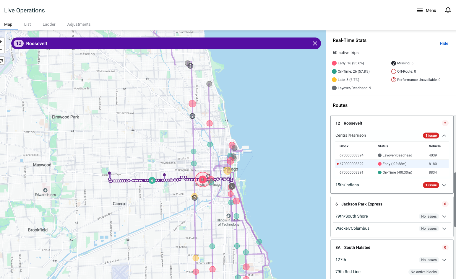Collapse the Central/Harrison block list
Viewport: 456px width, 279px height.
(444, 136)
